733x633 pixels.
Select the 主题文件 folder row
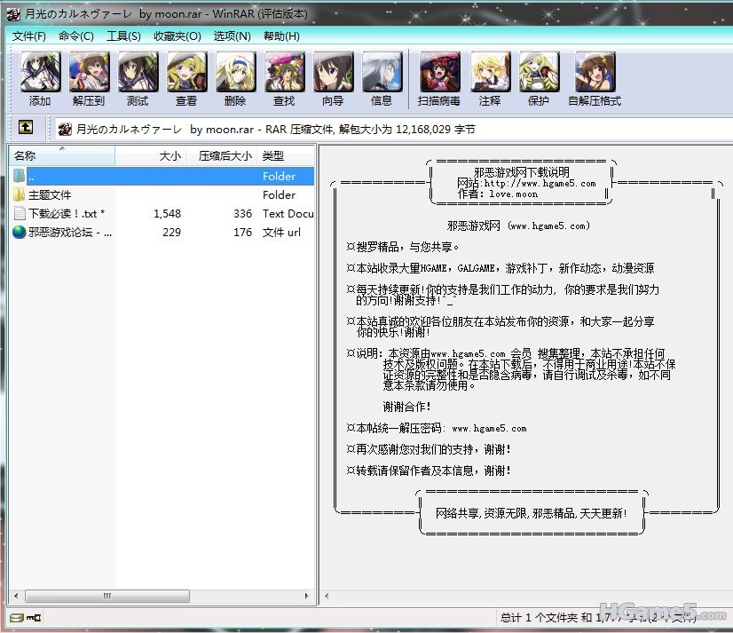coord(162,194)
